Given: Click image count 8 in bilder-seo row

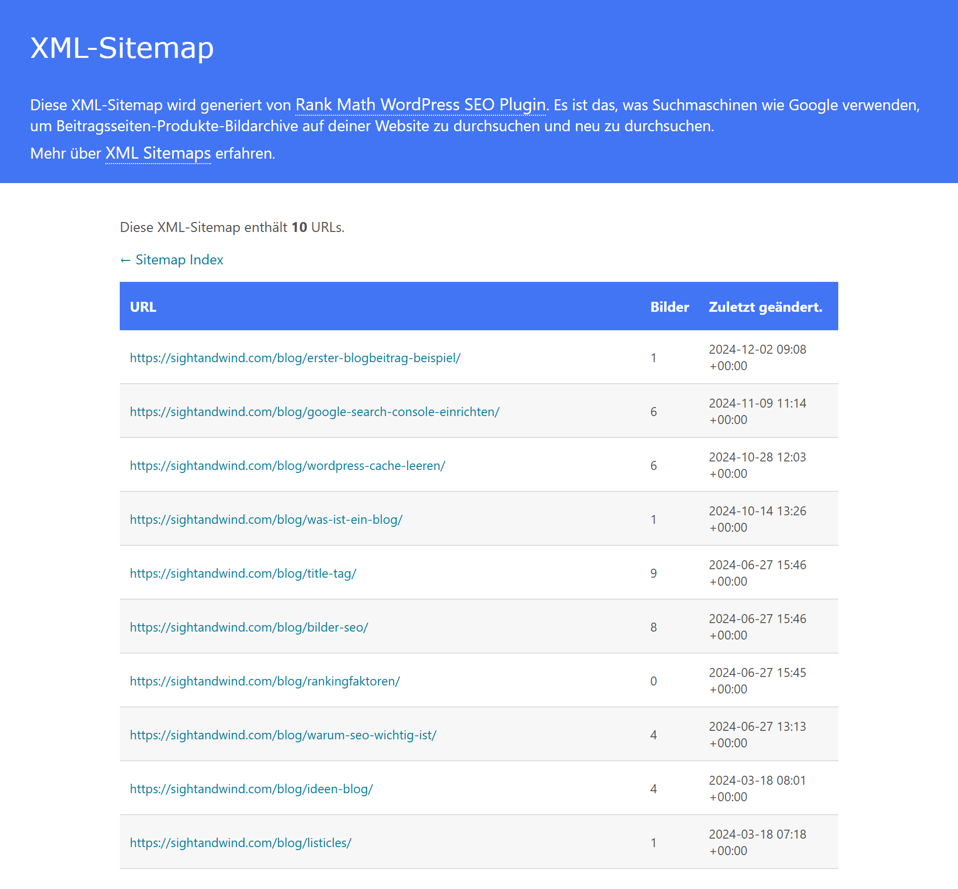Looking at the screenshot, I should click(654, 627).
